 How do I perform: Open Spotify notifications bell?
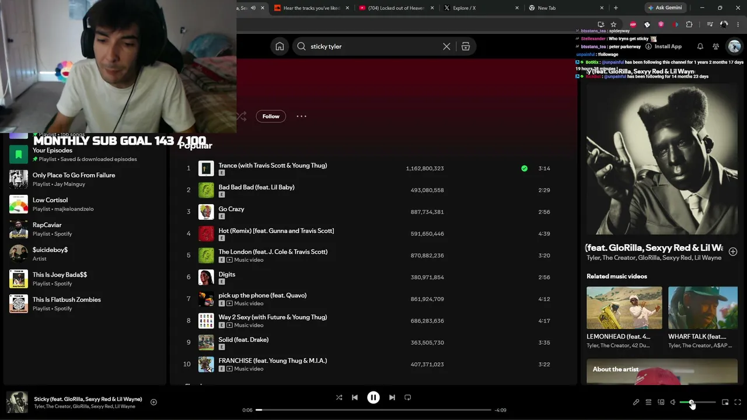[x=700, y=47]
